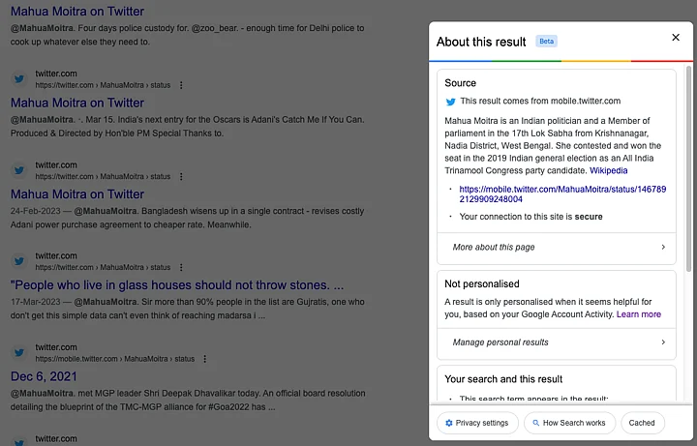This screenshot has width=697, height=446.
Task: Click the Beta badge next to title
Action: 547,42
